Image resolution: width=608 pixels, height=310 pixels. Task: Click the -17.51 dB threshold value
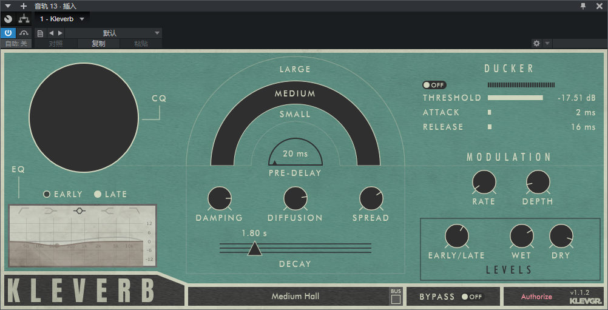[x=576, y=98]
